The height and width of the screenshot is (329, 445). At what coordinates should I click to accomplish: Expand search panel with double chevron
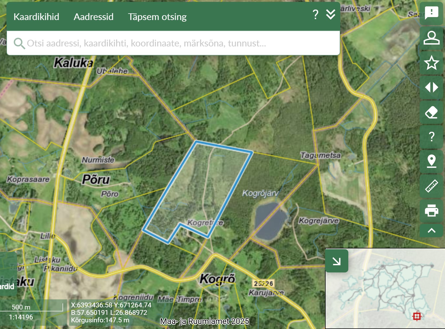coord(331,14)
